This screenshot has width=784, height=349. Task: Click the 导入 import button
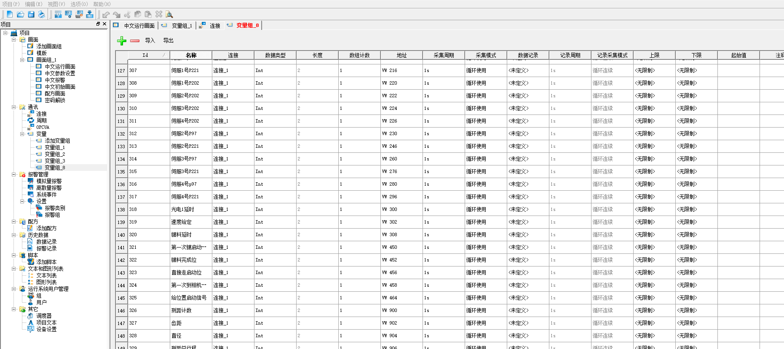click(150, 40)
